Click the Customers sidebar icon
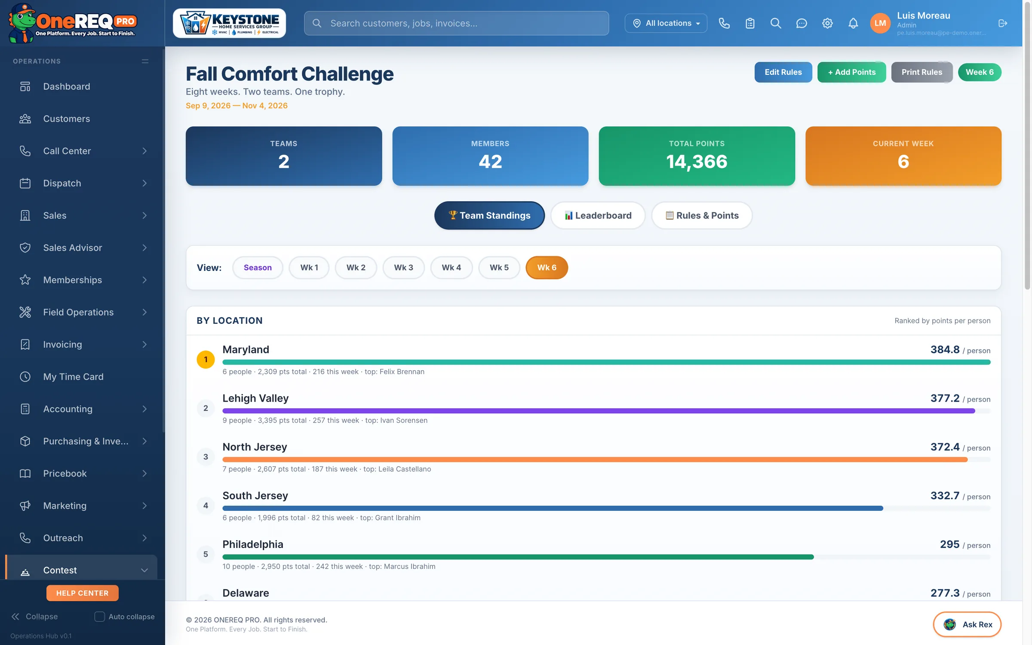The height and width of the screenshot is (645, 1032). (25, 119)
